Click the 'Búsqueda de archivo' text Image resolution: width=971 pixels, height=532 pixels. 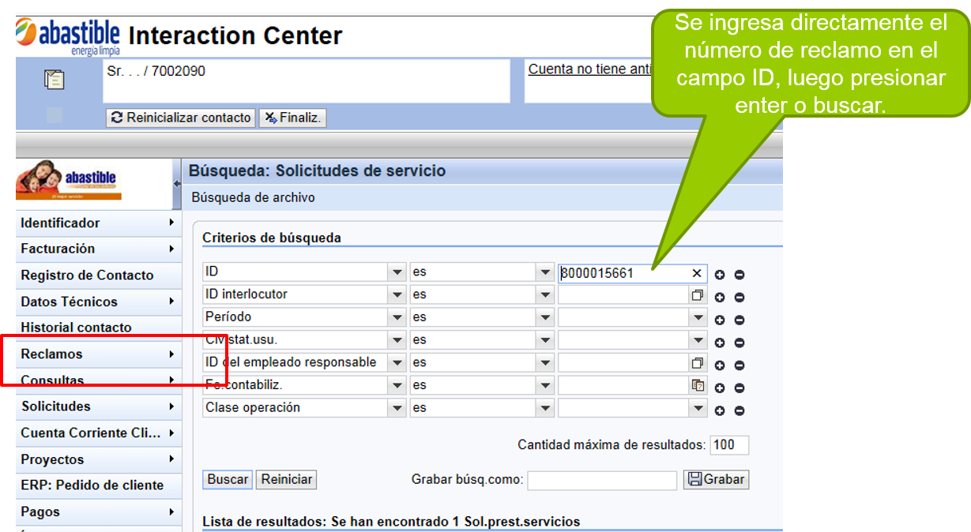point(254,198)
